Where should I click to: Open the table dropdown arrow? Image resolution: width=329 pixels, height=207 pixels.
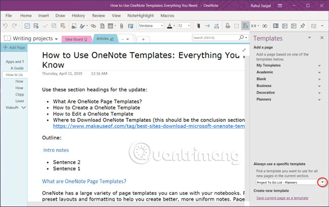115,26
